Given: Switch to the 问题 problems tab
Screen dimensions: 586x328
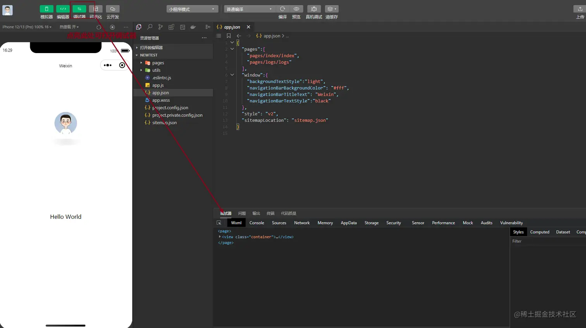Looking at the screenshot, I should (x=242, y=213).
